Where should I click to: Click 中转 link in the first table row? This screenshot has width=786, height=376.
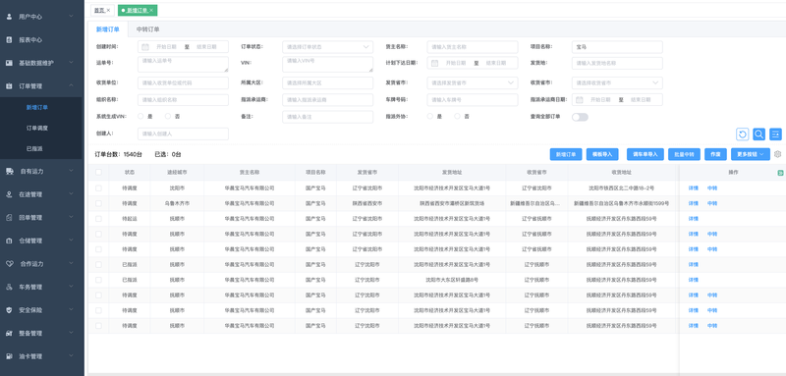coord(712,188)
